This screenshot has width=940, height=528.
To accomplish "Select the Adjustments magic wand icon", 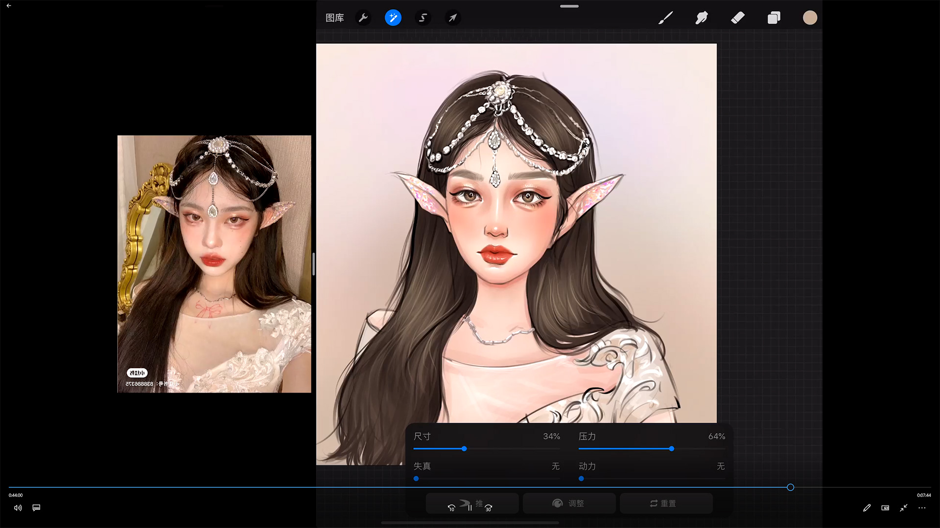I will 393,18.
